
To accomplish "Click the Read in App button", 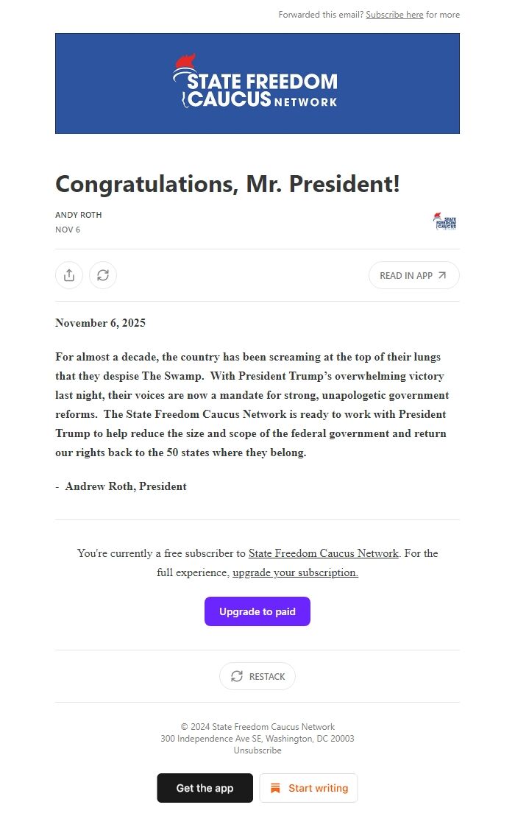I will click(x=413, y=274).
